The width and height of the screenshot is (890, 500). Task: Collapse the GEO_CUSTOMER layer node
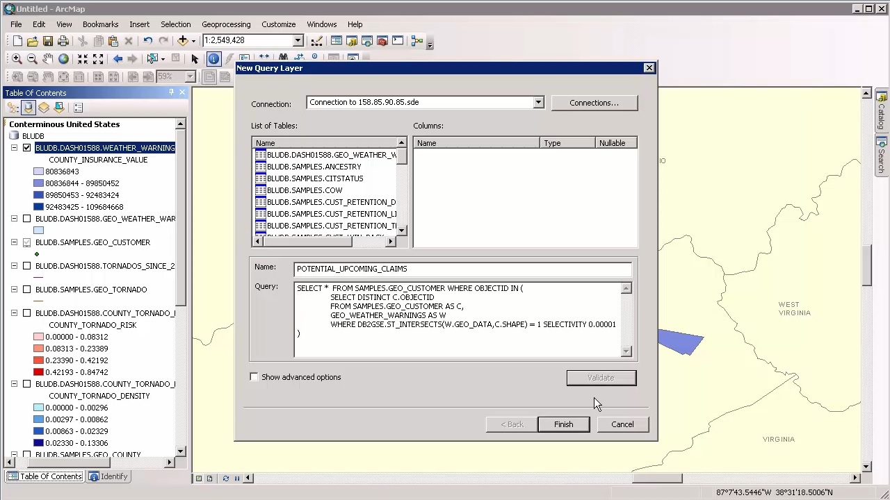coord(14,242)
